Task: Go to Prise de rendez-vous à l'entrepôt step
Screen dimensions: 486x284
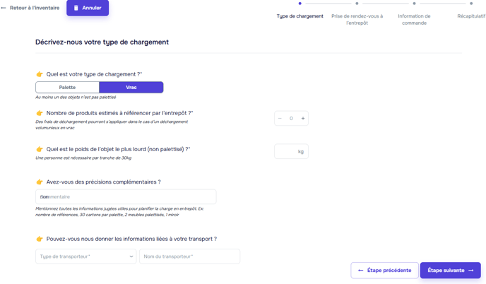Action: [x=357, y=19]
